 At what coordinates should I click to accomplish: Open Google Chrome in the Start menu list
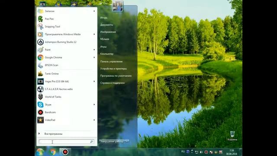click(67, 58)
